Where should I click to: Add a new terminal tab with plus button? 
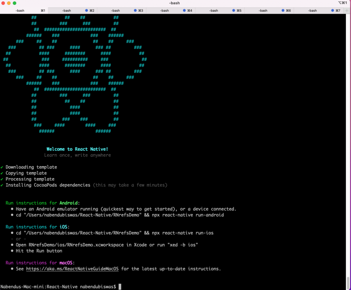[x=347, y=11]
